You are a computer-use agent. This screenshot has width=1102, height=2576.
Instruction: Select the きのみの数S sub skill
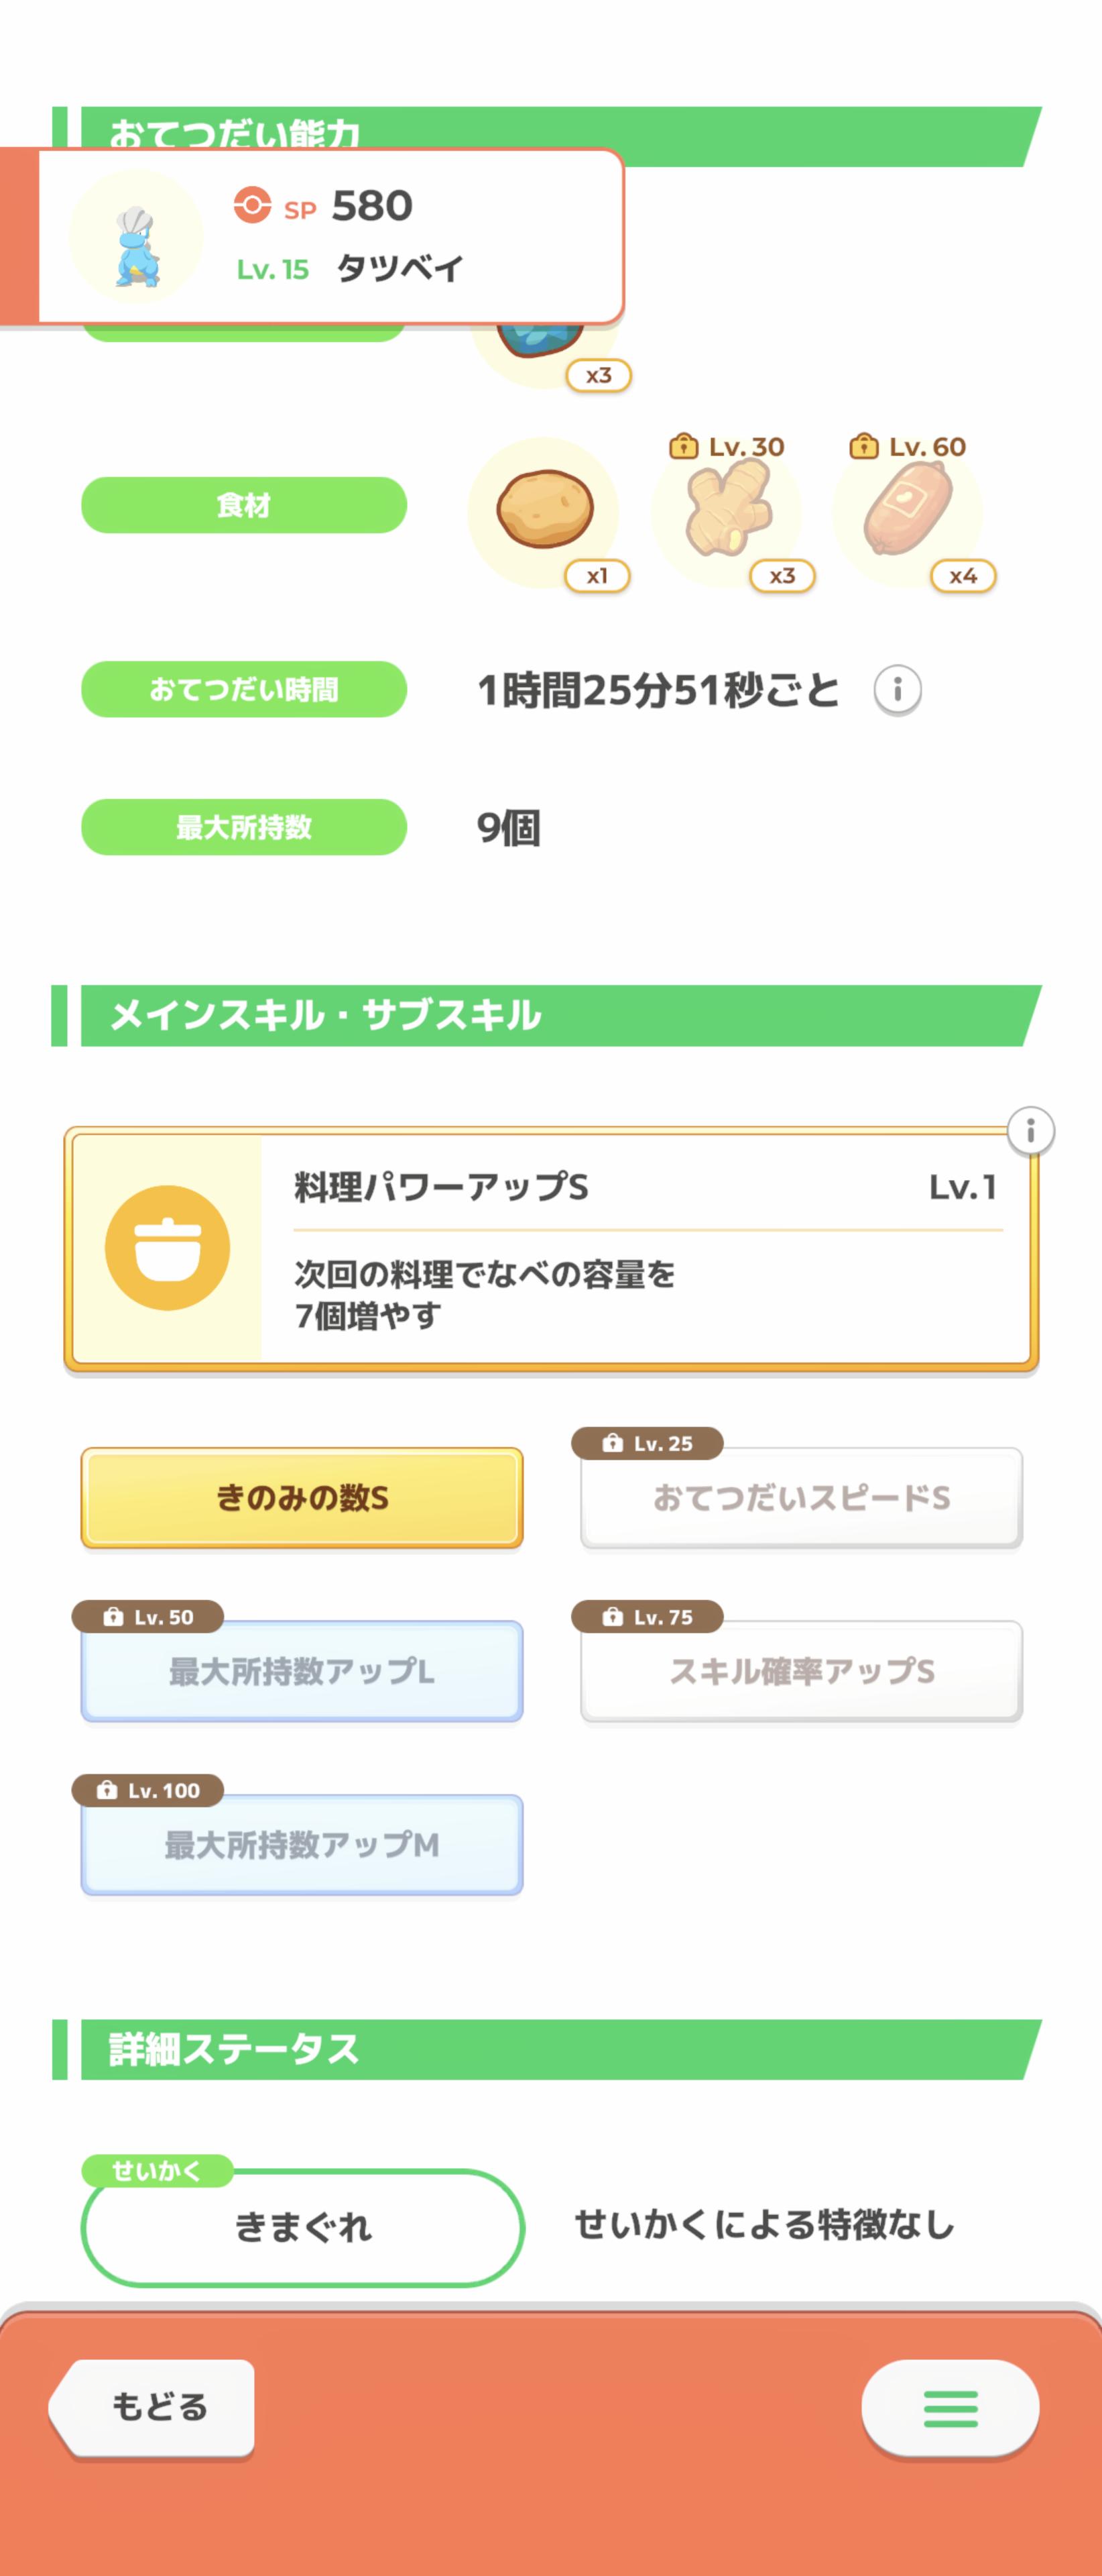(302, 1497)
